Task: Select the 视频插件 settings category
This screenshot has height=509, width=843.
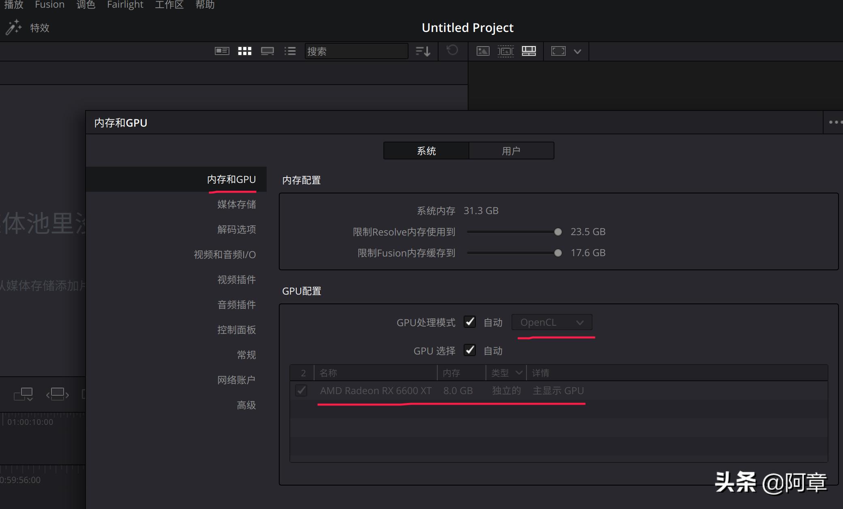Action: coord(236,280)
